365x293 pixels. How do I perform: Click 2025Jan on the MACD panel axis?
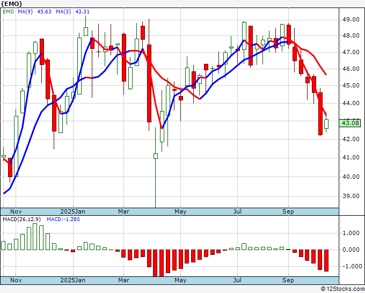[x=72, y=280]
